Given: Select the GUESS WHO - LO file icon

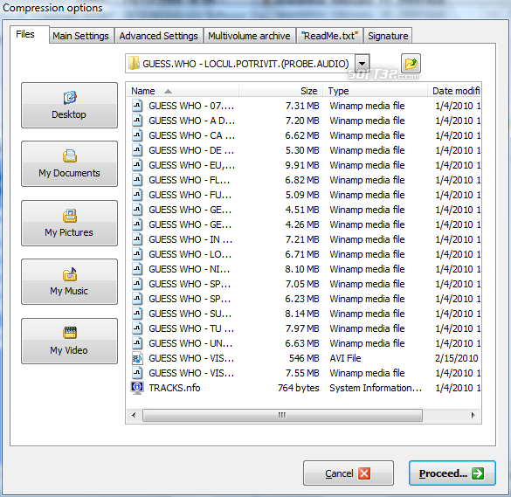Looking at the screenshot, I should pyautogui.click(x=137, y=254).
